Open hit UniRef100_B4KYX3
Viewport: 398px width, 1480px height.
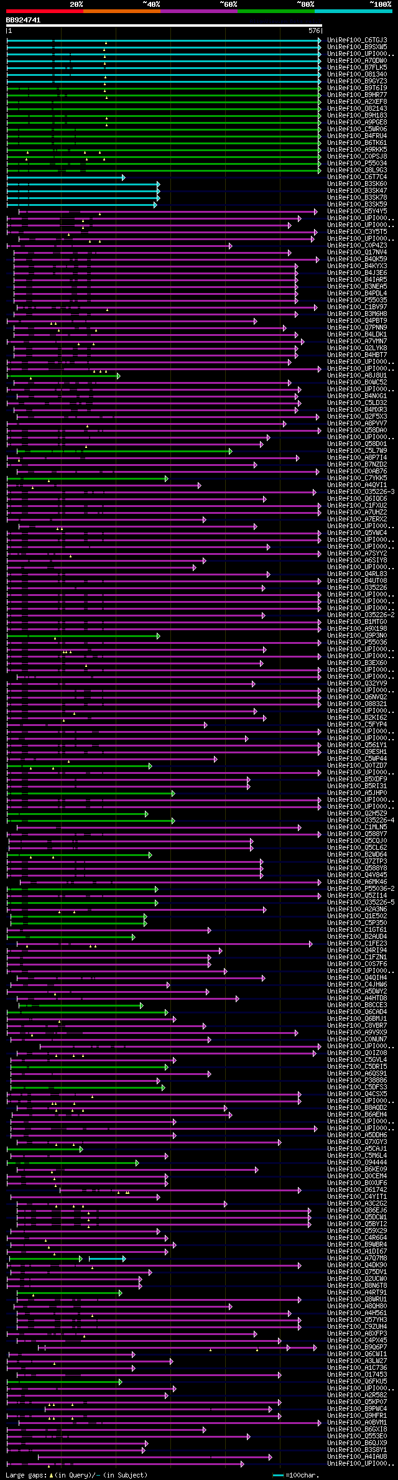357,266
